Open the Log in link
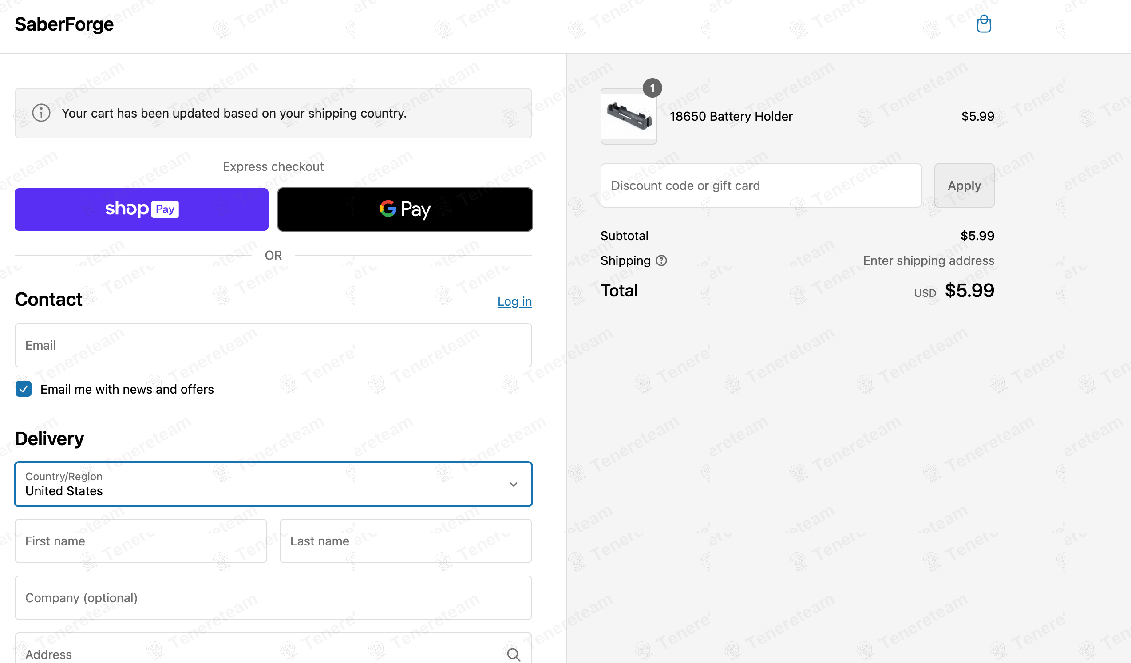1131x663 pixels. pyautogui.click(x=514, y=301)
